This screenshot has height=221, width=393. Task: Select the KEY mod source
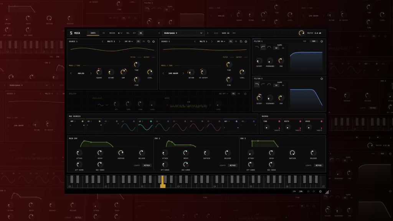coord(231,125)
